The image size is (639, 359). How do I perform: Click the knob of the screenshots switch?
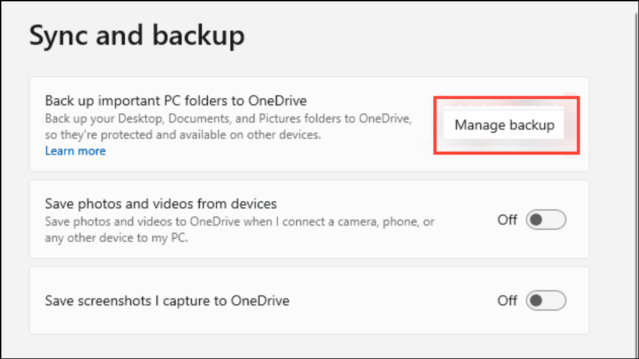tap(537, 300)
